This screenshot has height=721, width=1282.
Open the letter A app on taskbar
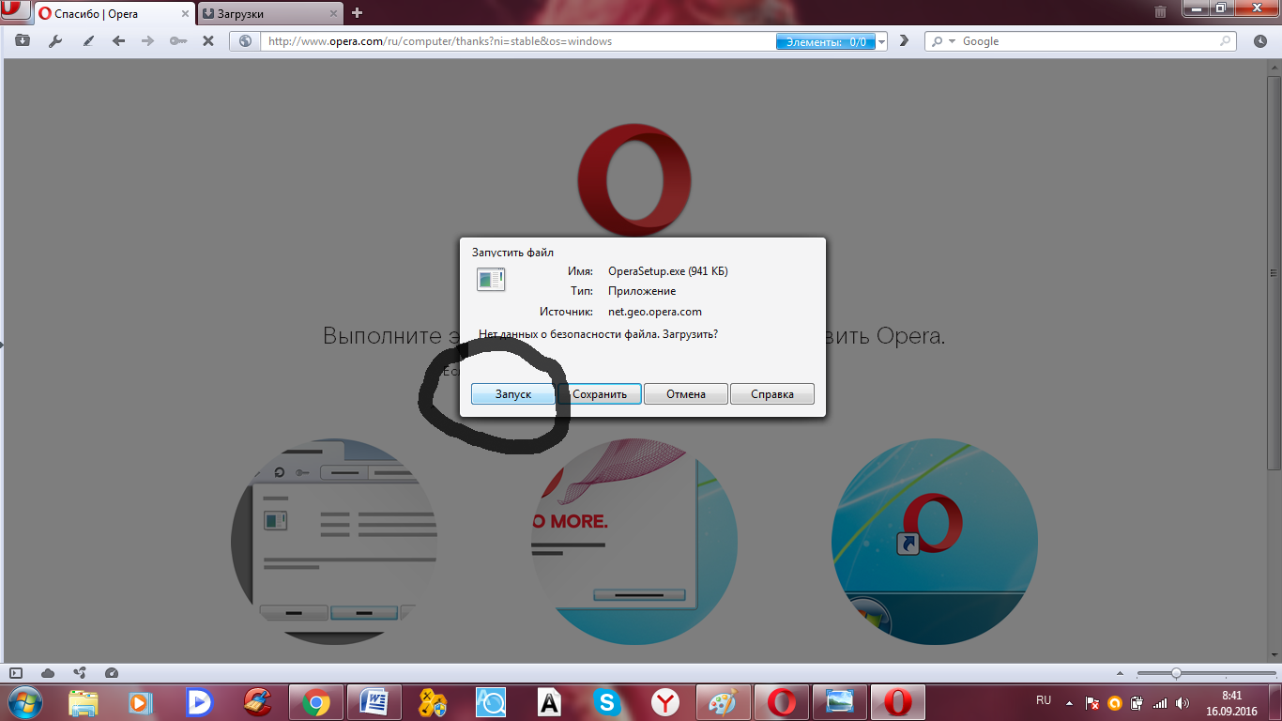549,701
